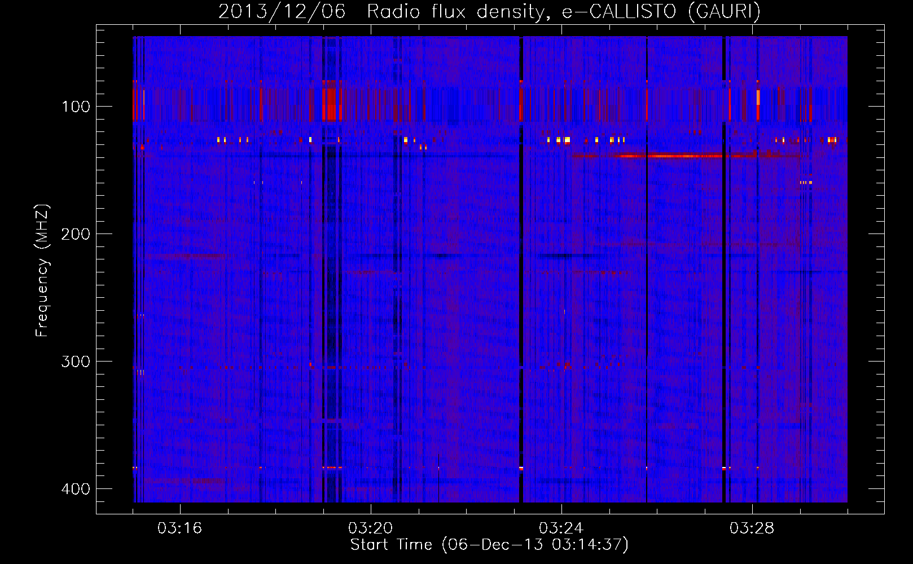913x564 pixels.
Task: Click the 100 frequency tick label
Action: 76,107
